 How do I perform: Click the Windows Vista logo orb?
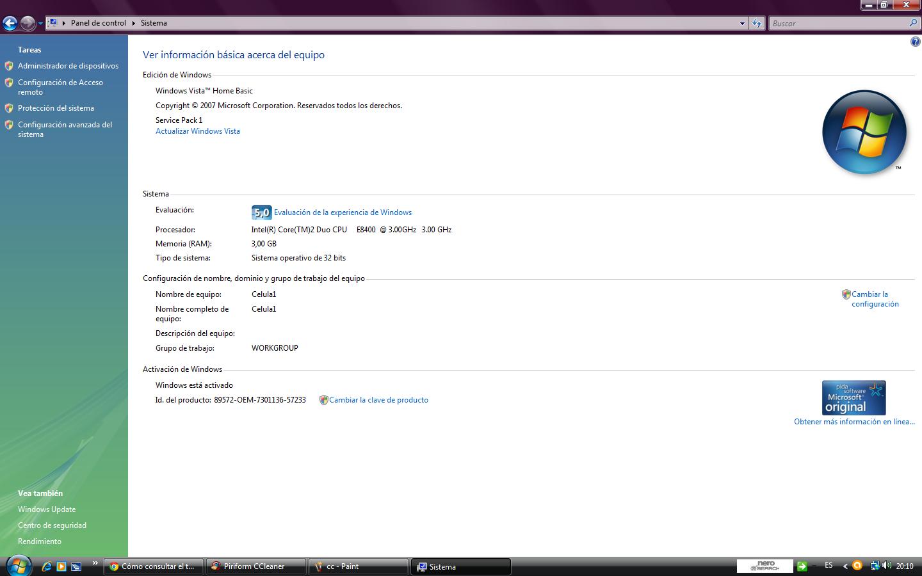click(864, 132)
